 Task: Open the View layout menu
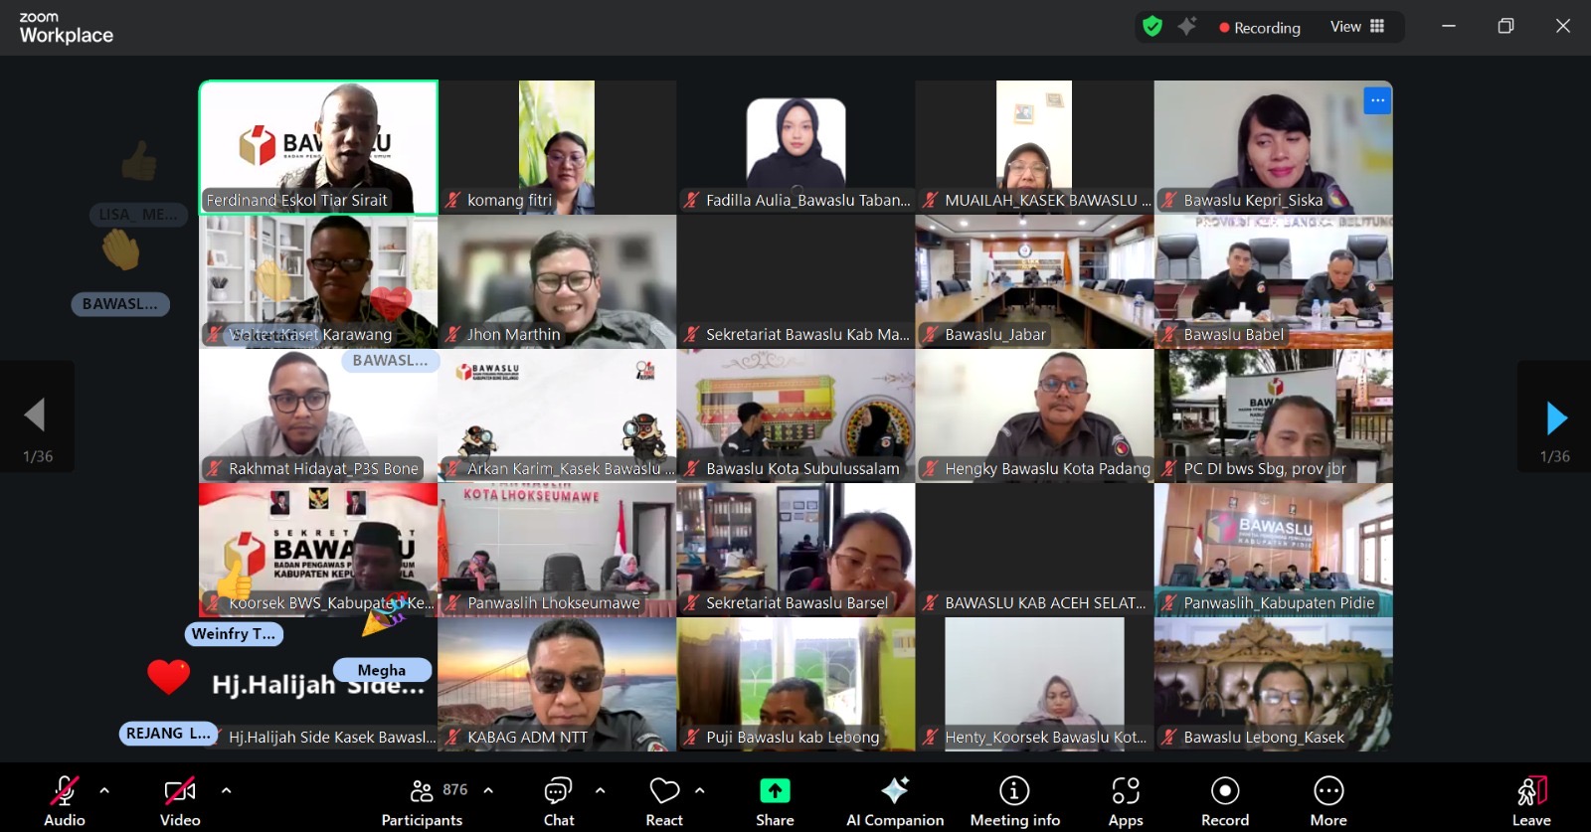1357,27
